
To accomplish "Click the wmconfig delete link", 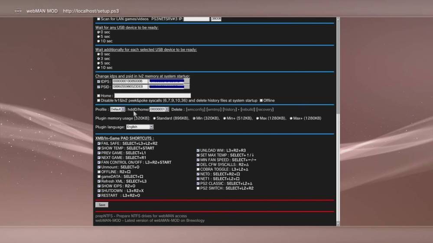I will [x=195, y=109].
